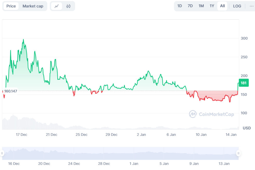The image size is (255, 170).
Task: Switch to the line chart view
Action: click(x=57, y=6)
